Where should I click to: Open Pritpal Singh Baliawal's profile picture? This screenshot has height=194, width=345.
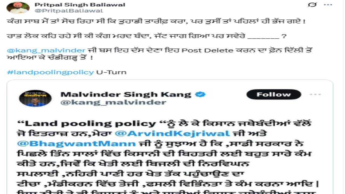[18, 8]
